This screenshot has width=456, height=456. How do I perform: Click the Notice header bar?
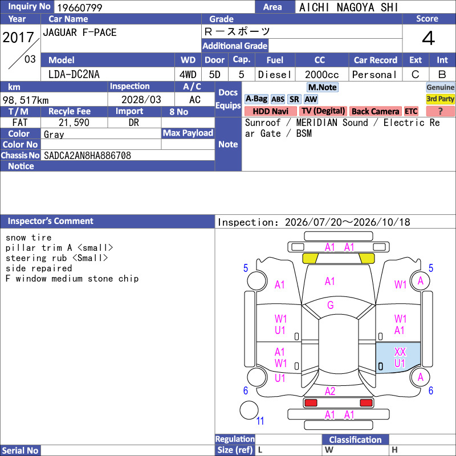107,166
